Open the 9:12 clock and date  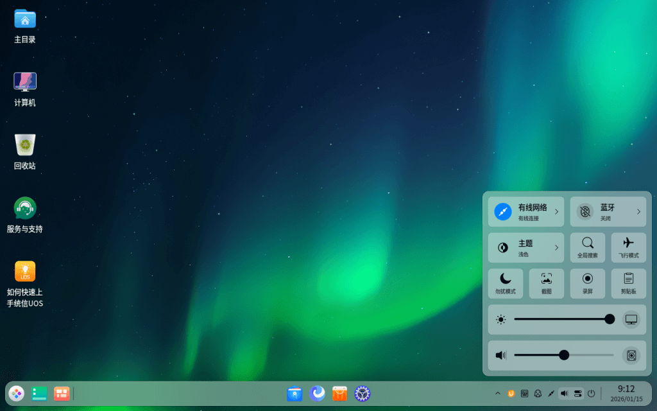point(626,394)
